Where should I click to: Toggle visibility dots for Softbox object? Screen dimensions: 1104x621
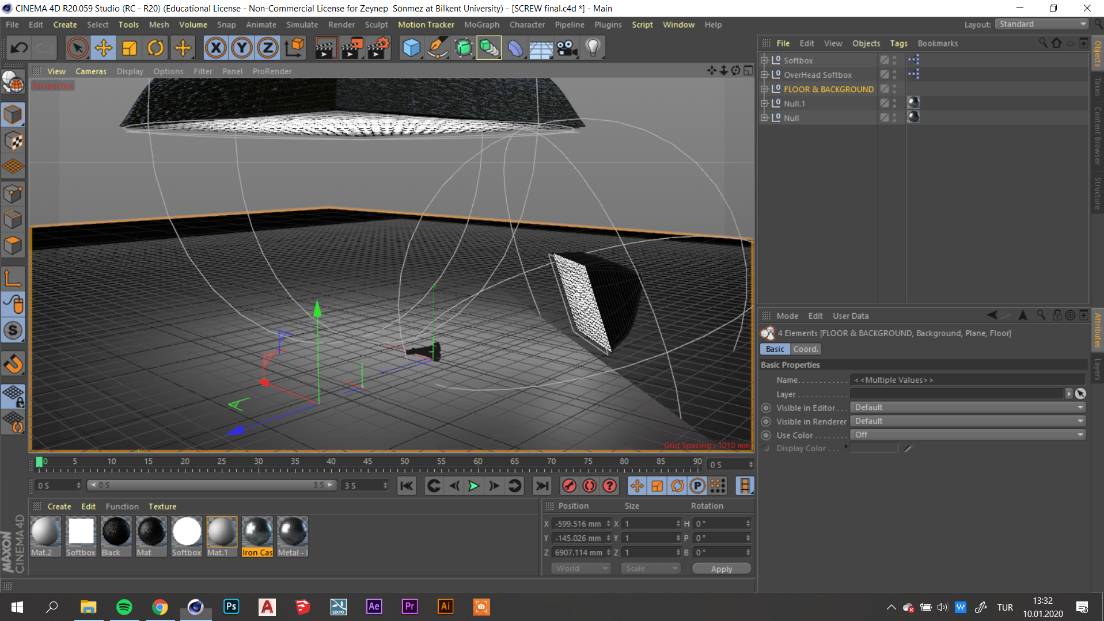tap(894, 60)
